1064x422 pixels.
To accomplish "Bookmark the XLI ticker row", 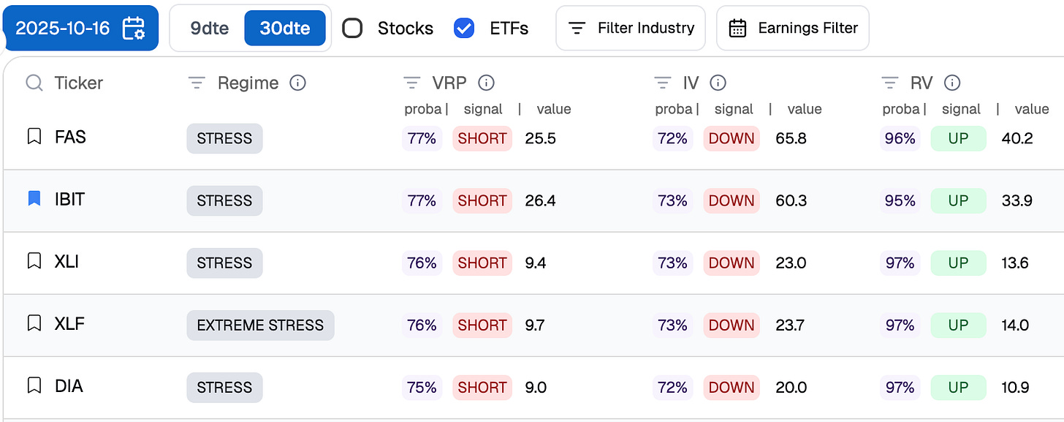I will pos(34,261).
